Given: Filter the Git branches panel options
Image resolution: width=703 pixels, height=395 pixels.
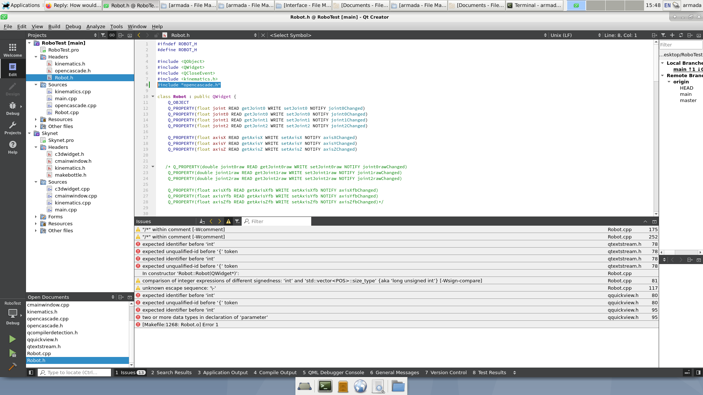Looking at the screenshot, I should (x=663, y=35).
